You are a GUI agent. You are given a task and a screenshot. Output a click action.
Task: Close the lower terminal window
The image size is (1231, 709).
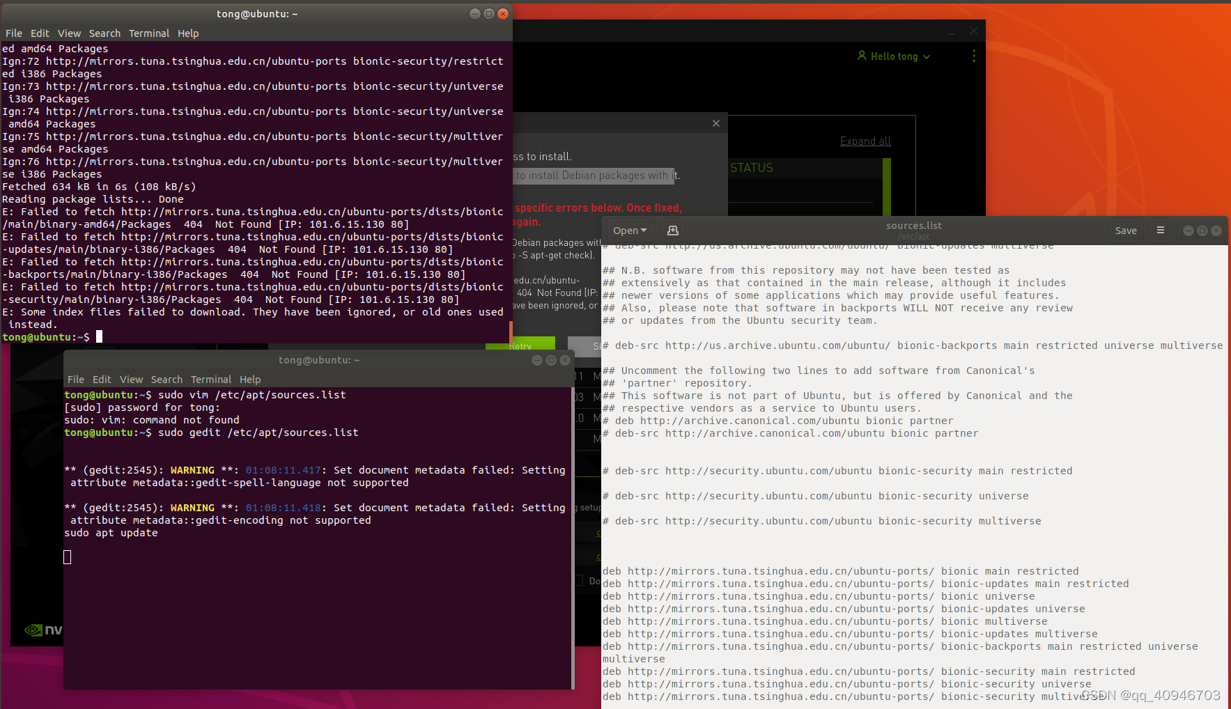tap(565, 360)
